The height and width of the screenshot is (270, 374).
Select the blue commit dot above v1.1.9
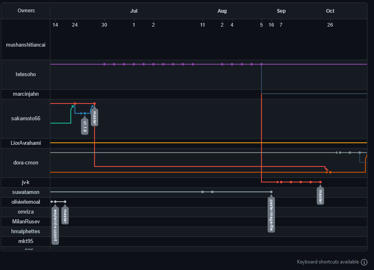pos(85,113)
